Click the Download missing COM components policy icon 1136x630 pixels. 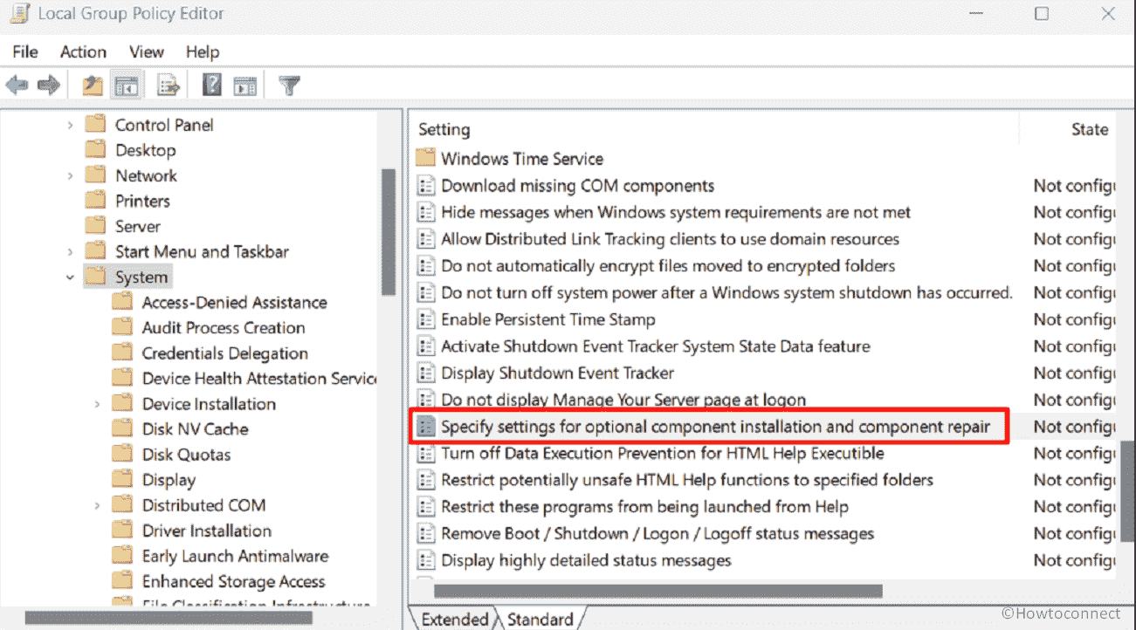(425, 186)
